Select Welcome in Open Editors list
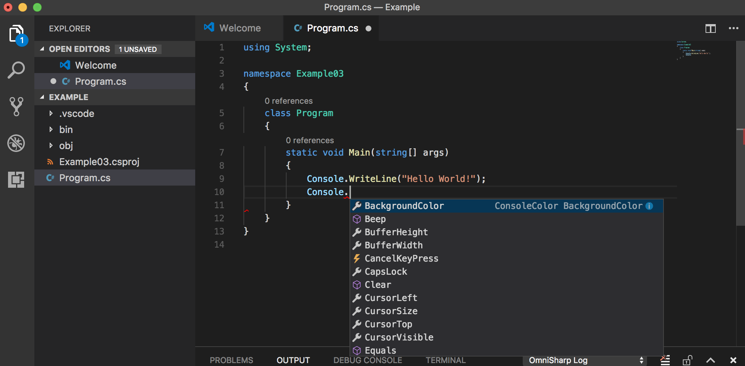Screen dimensions: 745x366 [115, 65]
